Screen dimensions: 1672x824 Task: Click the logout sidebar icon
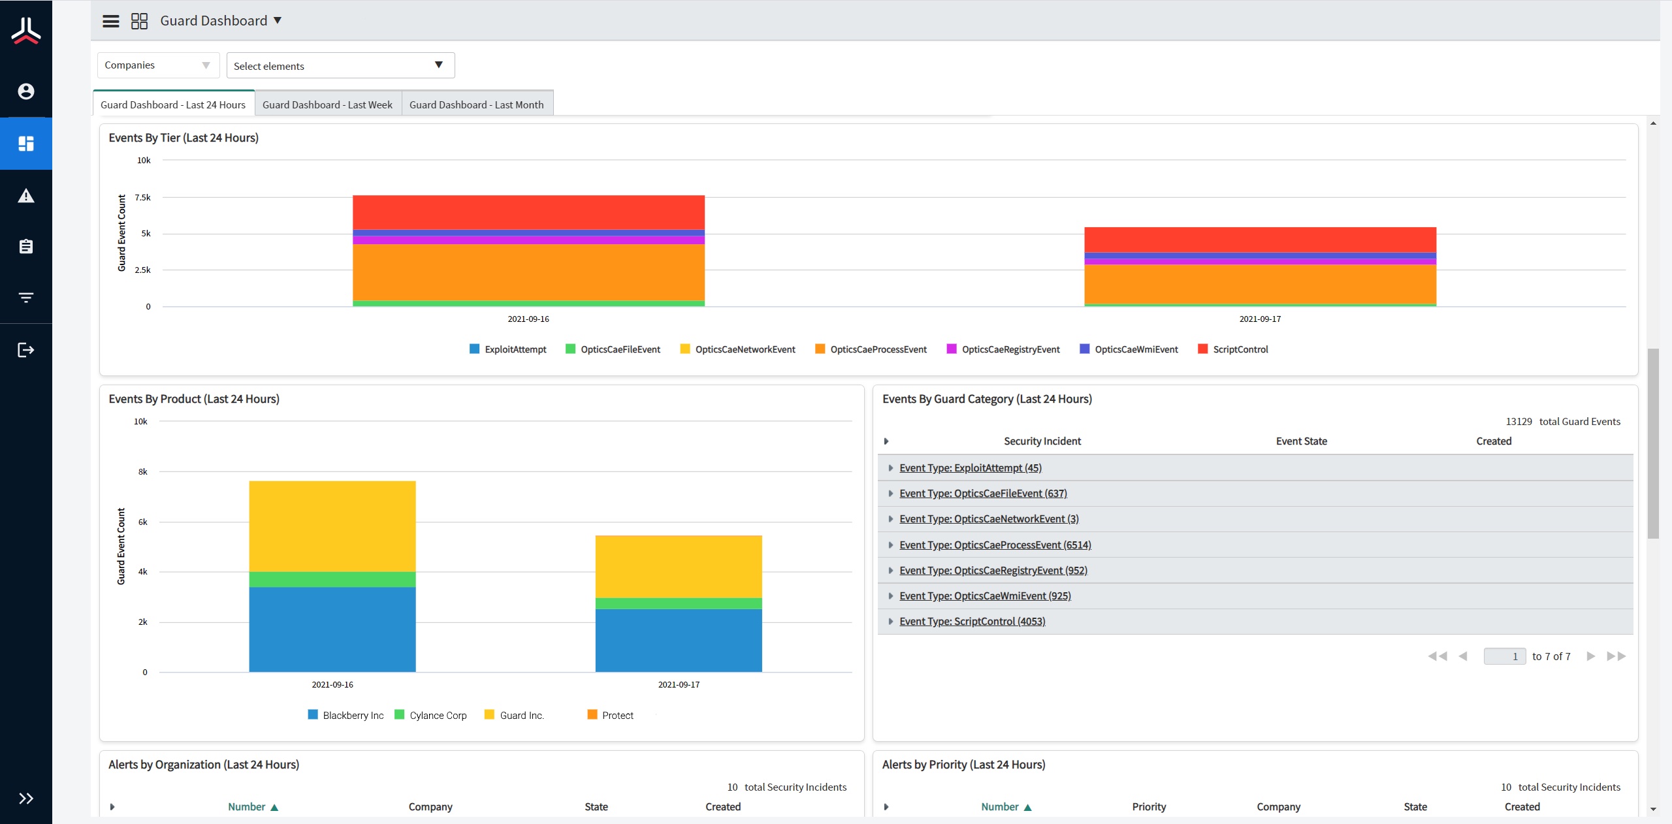(x=26, y=350)
